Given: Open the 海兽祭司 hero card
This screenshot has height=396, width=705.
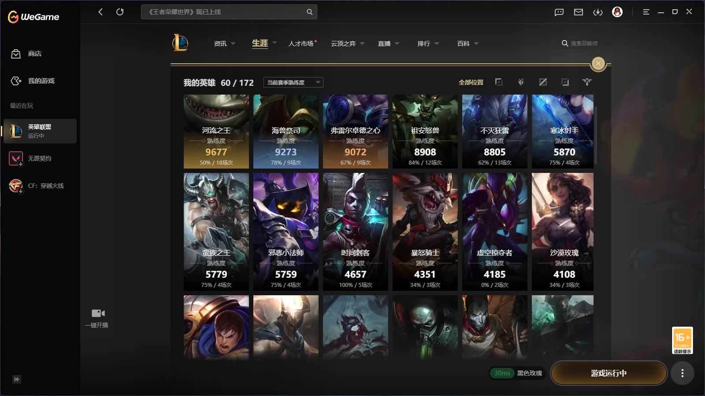Looking at the screenshot, I should (286, 132).
